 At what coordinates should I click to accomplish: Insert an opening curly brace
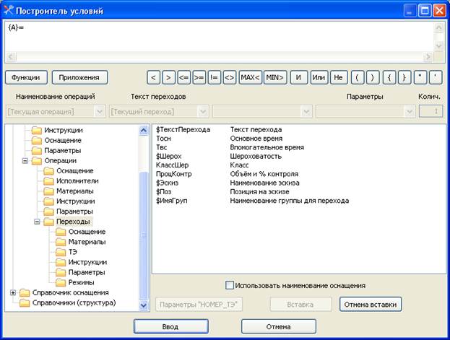tap(389, 77)
